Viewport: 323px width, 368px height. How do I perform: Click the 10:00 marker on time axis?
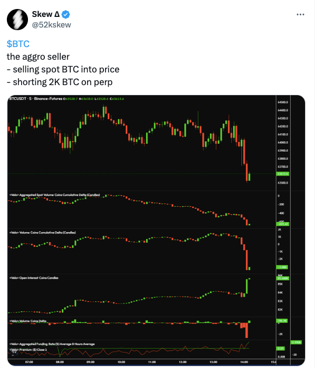coord(121,362)
